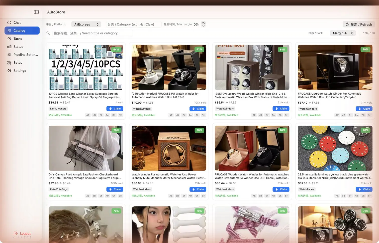
Task: Open the AliExpress platform dropdown
Action: click(86, 24)
